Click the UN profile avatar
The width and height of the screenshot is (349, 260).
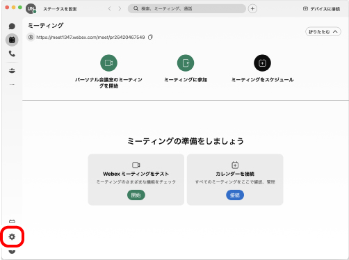pyautogui.click(x=31, y=9)
